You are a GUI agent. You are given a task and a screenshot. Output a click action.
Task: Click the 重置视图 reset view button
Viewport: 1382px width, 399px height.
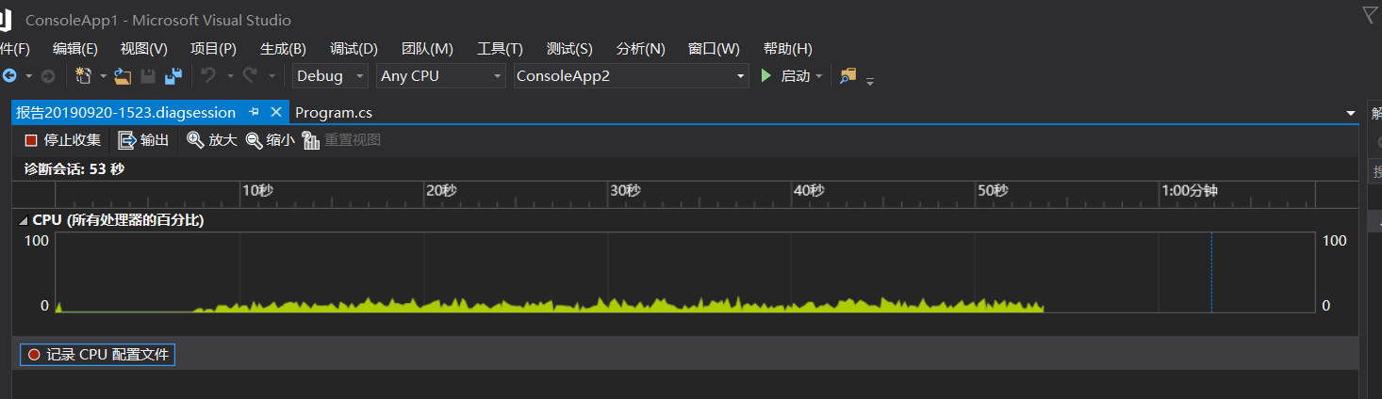click(x=342, y=140)
